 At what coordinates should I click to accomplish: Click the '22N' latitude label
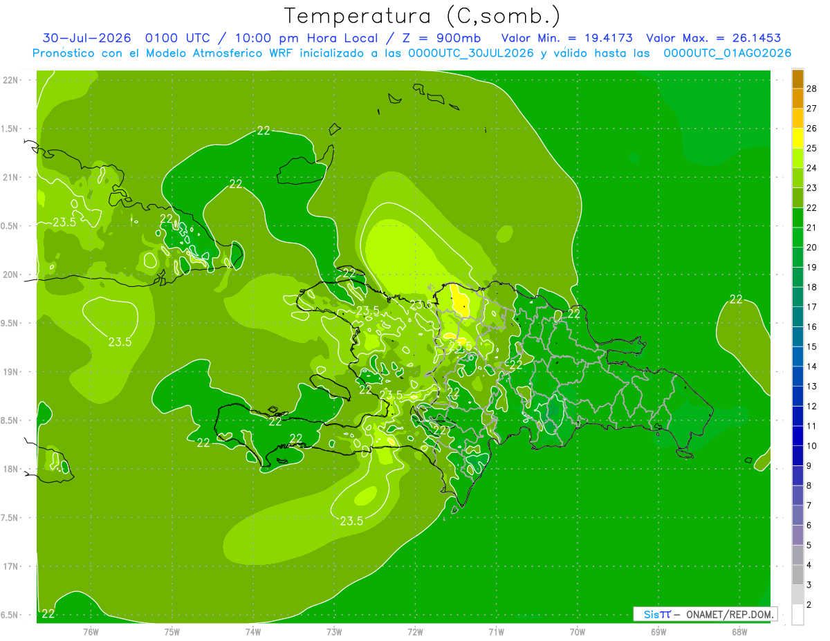coord(11,80)
